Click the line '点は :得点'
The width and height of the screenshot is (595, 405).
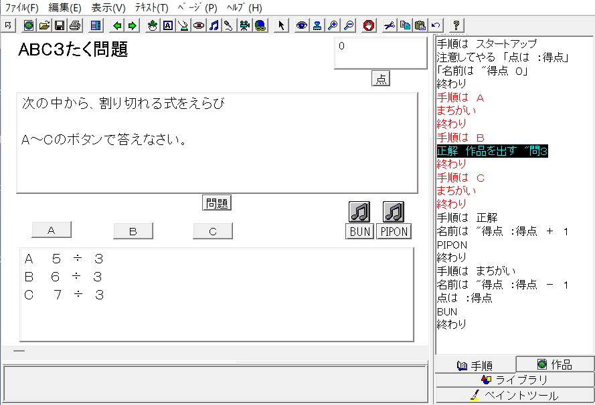[464, 298]
